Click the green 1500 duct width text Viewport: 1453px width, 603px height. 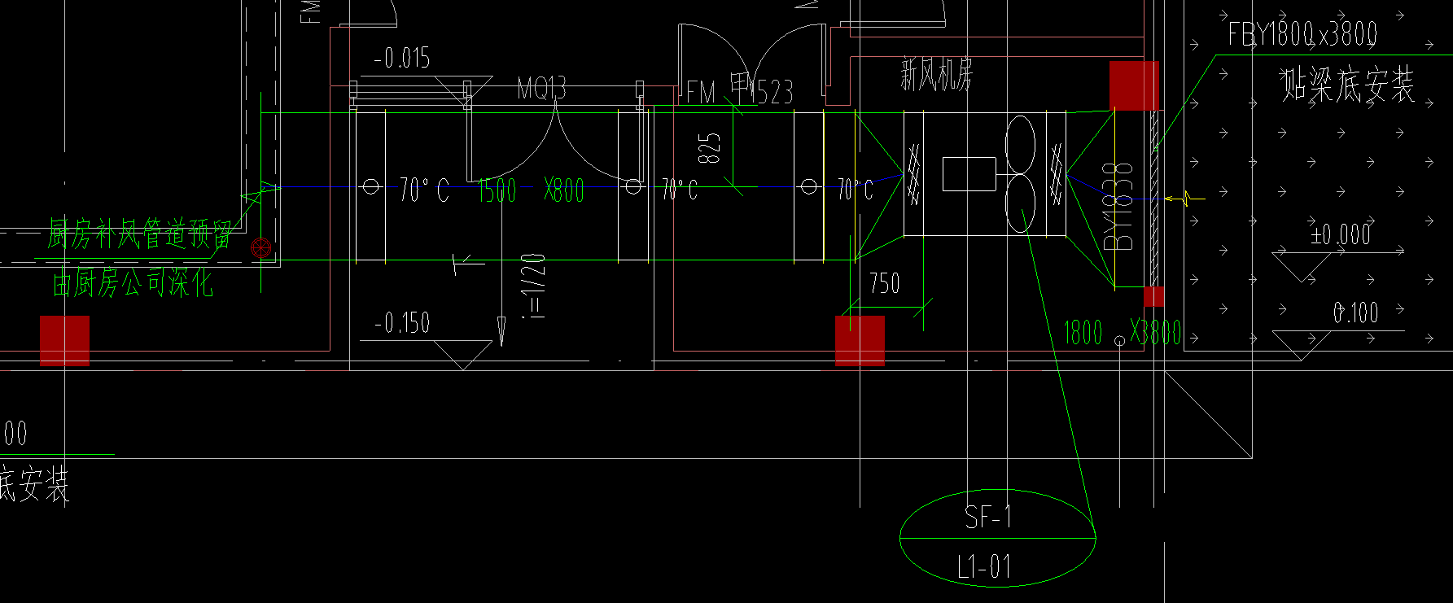tap(497, 190)
